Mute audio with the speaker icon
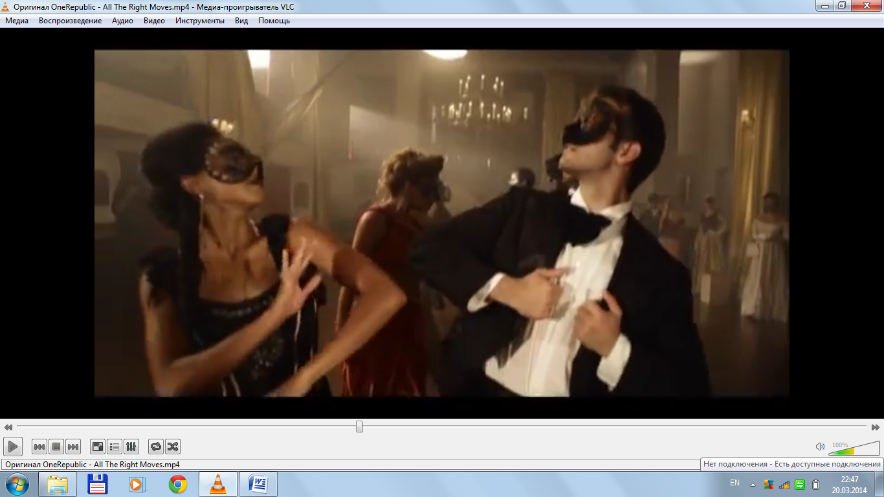Image resolution: width=884 pixels, height=497 pixels. 820,447
